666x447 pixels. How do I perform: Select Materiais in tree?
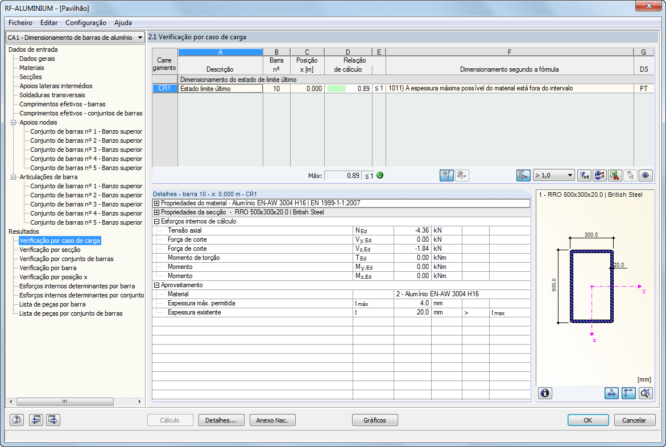tap(32, 68)
